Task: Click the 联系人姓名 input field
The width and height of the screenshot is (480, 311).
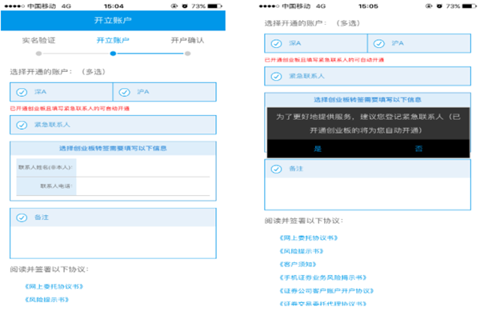Action: pyautogui.click(x=143, y=168)
